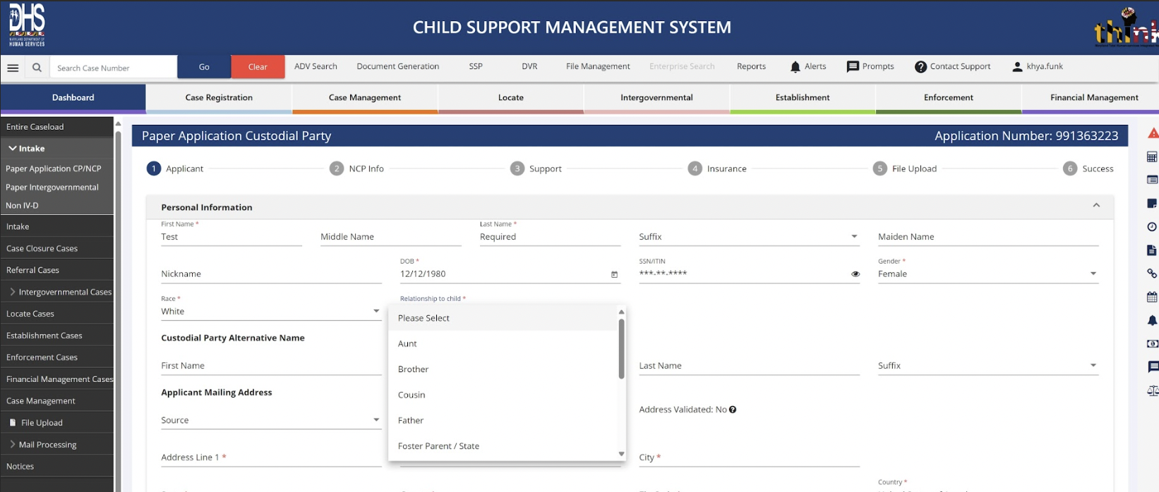Open the Race dropdown
1159x492 pixels.
coord(271,312)
